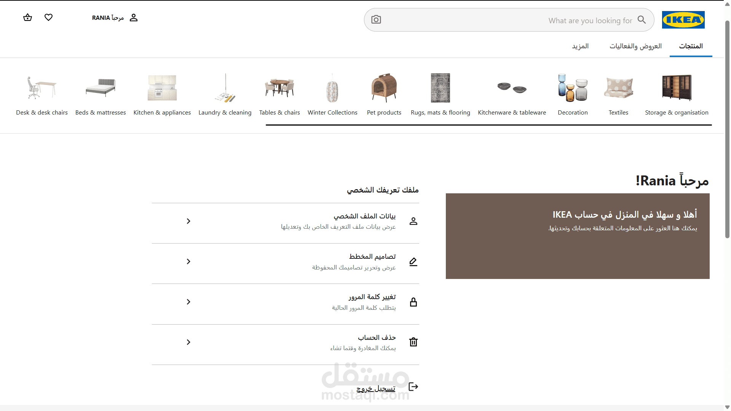Click the padlock change password icon
731x411 pixels.
point(413,302)
